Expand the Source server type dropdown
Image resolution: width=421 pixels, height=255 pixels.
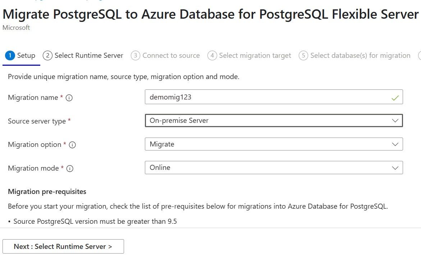[x=273, y=121]
